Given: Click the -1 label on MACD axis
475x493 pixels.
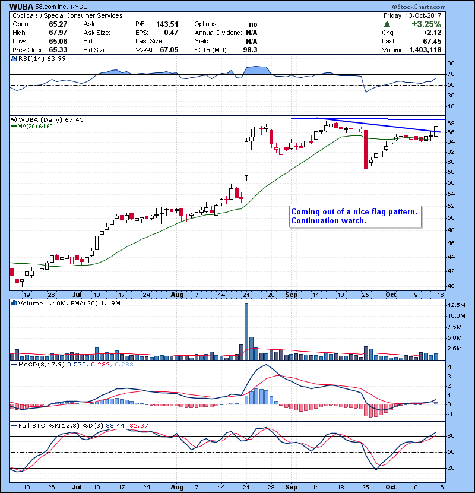Looking at the screenshot, I should click(x=450, y=414).
